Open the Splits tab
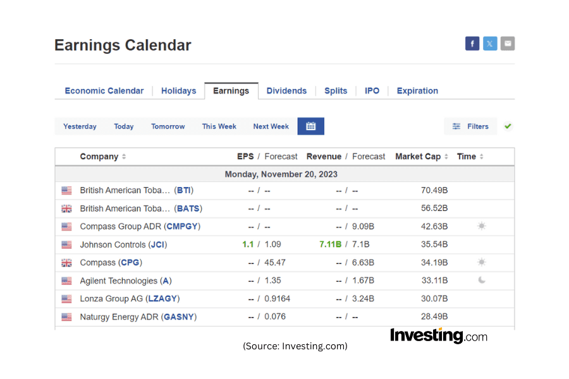569x379 pixels. point(336,91)
